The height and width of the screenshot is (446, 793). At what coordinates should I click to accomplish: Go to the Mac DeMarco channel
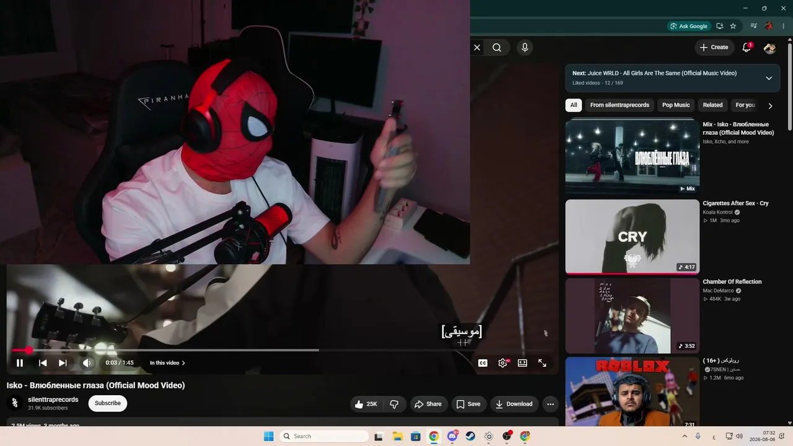tap(718, 291)
